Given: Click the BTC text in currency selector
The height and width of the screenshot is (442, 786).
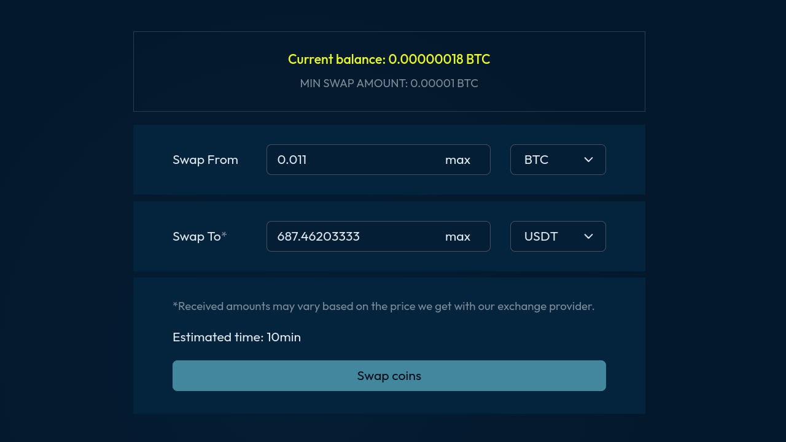Looking at the screenshot, I should pyautogui.click(x=536, y=160).
